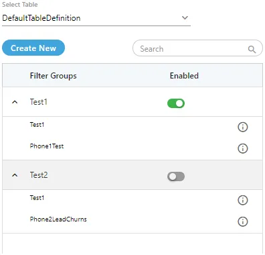This screenshot has height=255, width=265.
Task: Click the magnifying glass search icon
Action: pos(252,49)
